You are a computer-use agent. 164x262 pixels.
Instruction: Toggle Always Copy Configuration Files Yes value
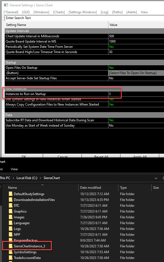(136, 104)
